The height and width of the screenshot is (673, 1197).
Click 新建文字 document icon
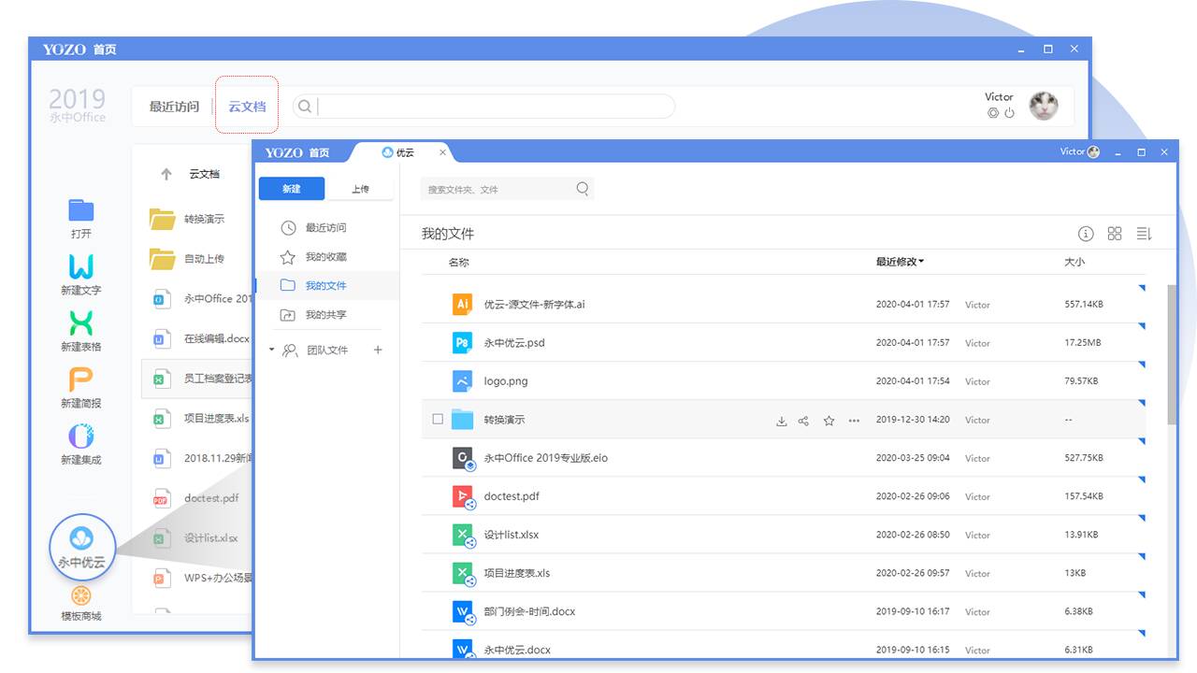81,267
